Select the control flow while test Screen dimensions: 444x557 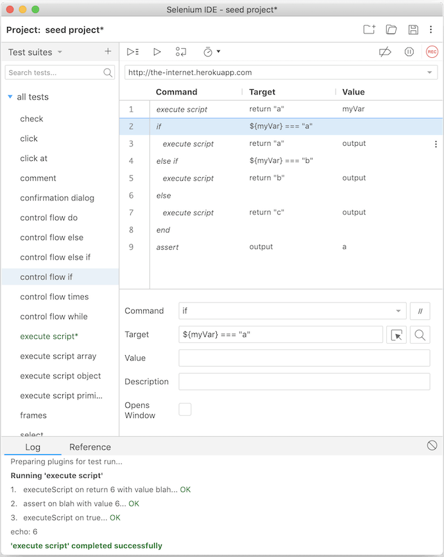pos(54,316)
